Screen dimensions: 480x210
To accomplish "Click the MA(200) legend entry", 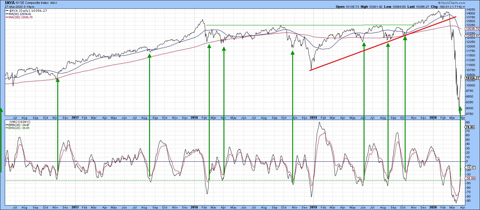I will click(x=20, y=17).
